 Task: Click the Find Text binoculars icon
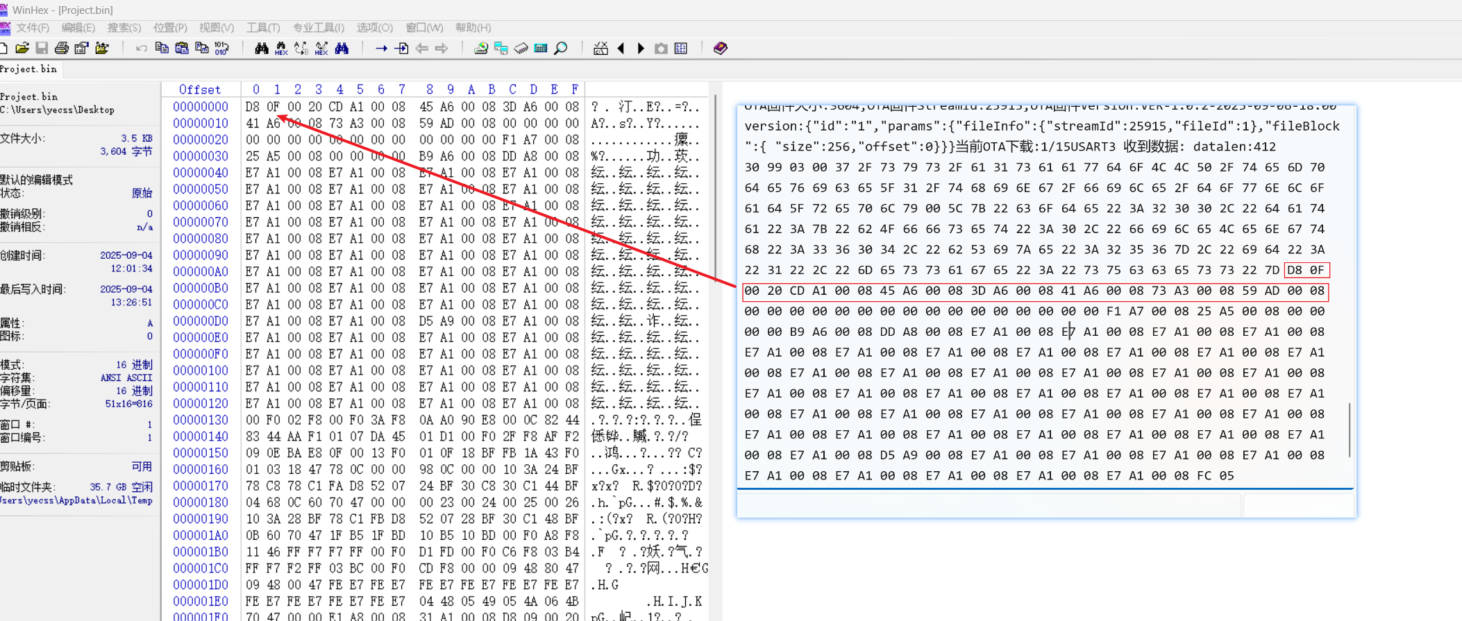tap(261, 48)
